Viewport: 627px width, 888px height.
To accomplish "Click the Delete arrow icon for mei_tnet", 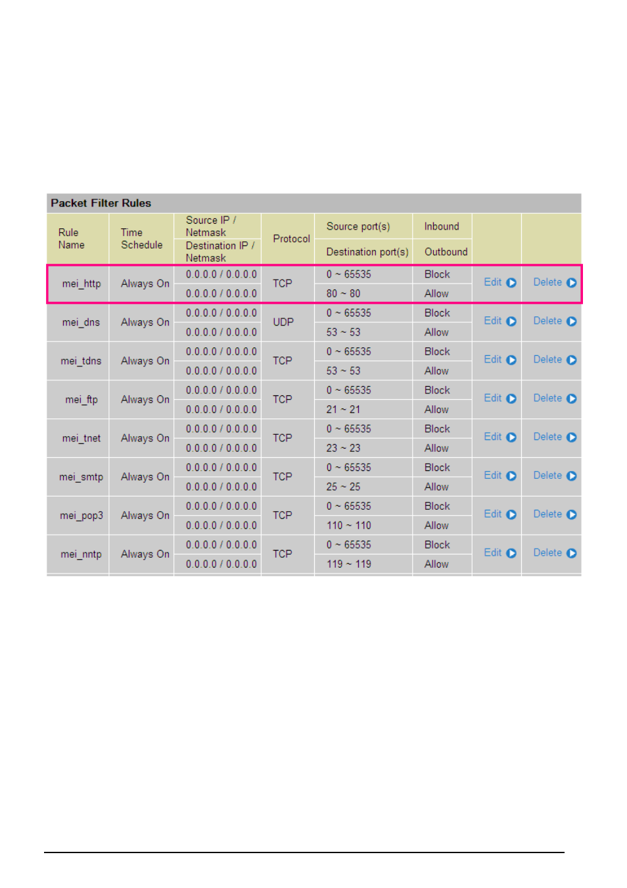I will click(572, 437).
